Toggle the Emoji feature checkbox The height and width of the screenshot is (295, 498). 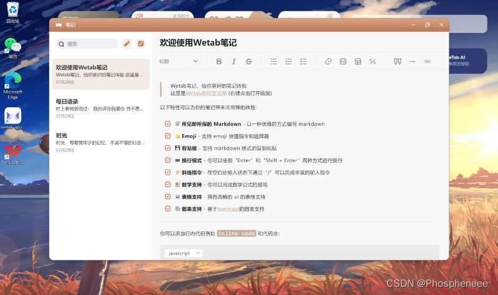tap(167, 136)
